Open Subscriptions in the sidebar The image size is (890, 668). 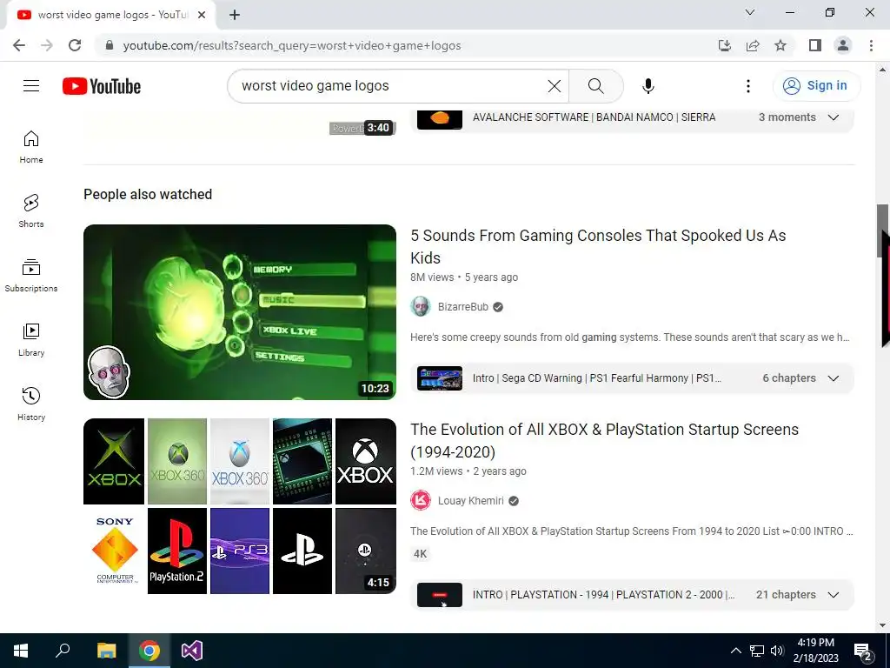(x=31, y=275)
